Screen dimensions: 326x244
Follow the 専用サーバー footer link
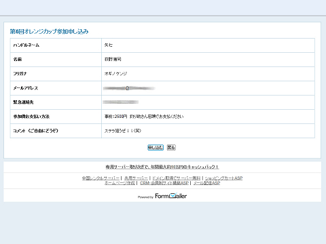[x=136, y=178]
